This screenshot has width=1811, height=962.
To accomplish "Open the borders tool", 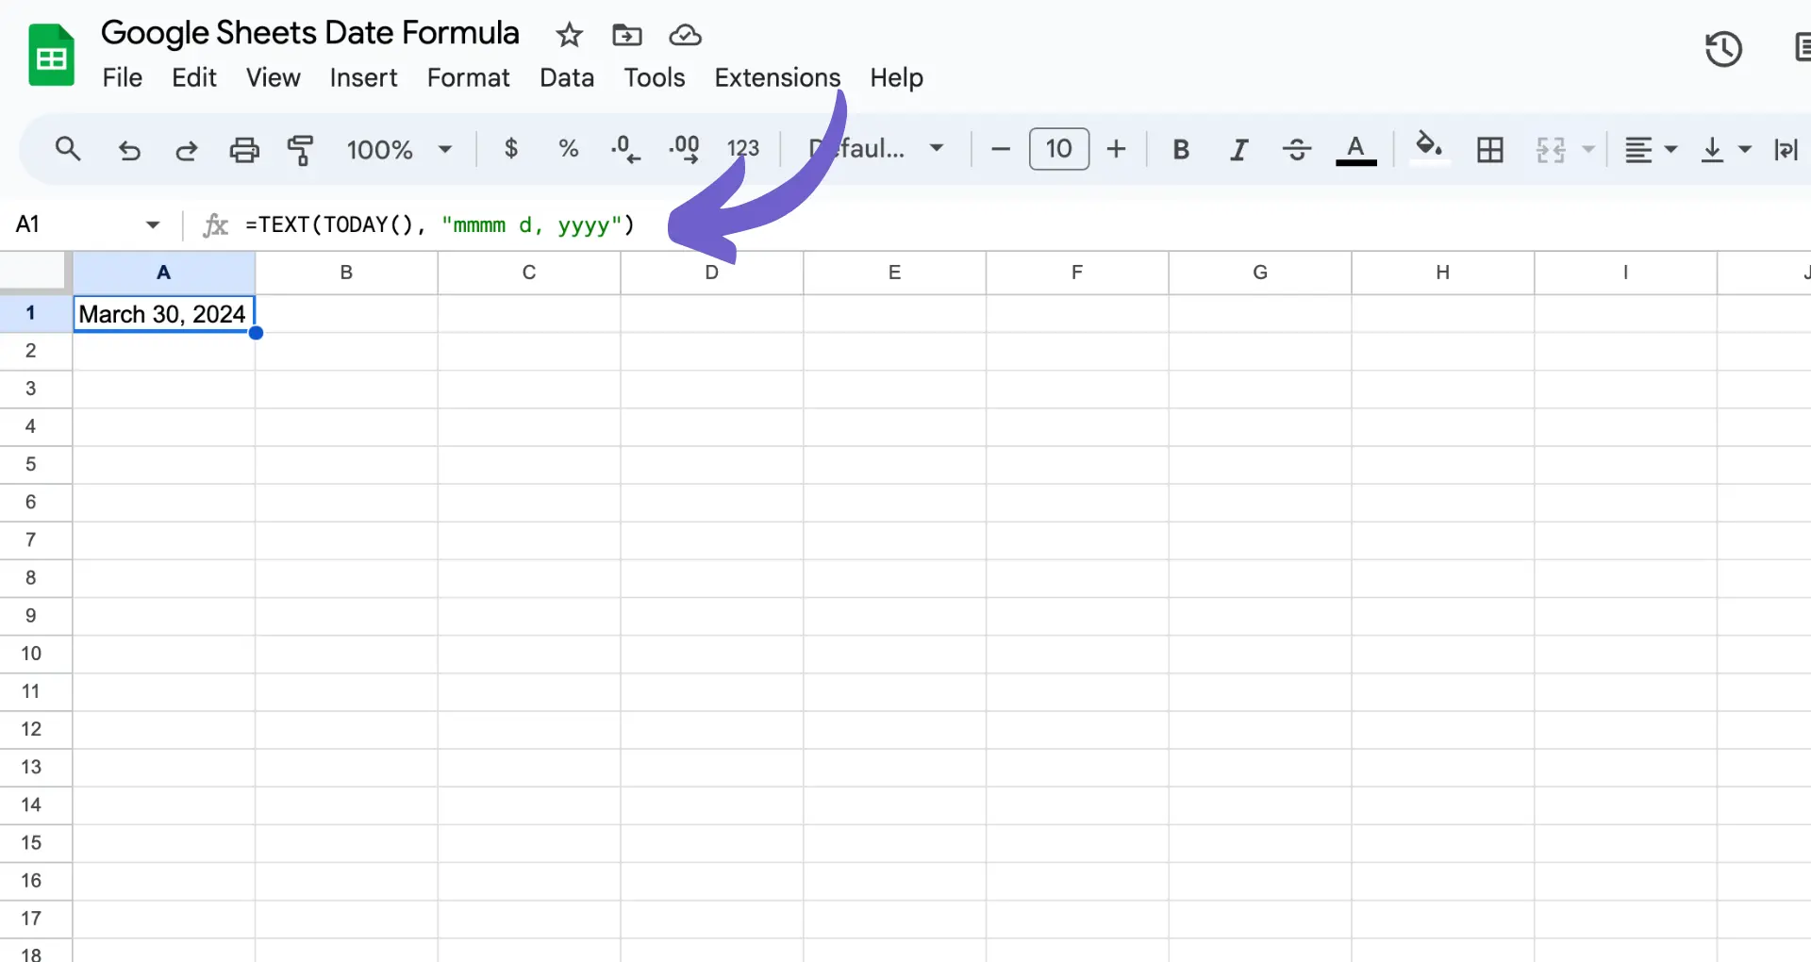I will tap(1489, 149).
